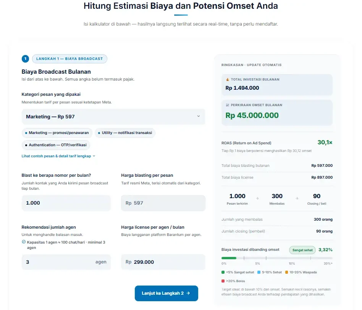
Task: Click the check icon beside Kapasitas 1 agen
Action: [x=24, y=242]
